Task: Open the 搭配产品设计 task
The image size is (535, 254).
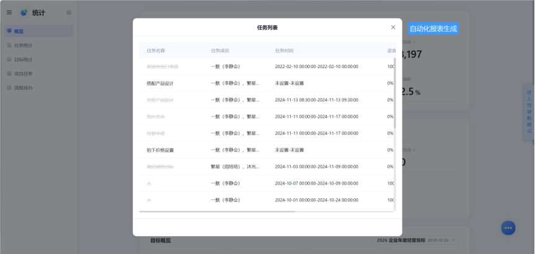Action: click(x=160, y=83)
